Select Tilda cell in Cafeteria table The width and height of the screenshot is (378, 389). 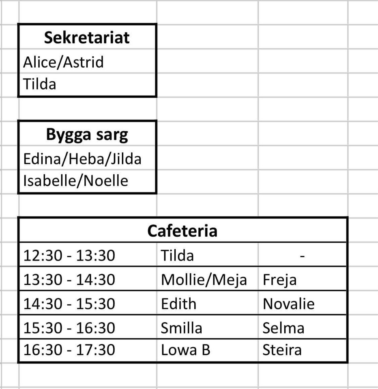point(177,256)
